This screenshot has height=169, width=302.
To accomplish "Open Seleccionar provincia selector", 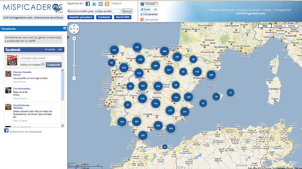I will point(48,18).
